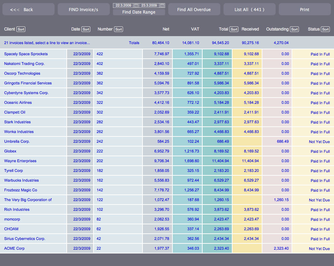Click Not Yet Due status for ACME Corp
Viewport: 334px width, 266px height.
tap(319, 249)
